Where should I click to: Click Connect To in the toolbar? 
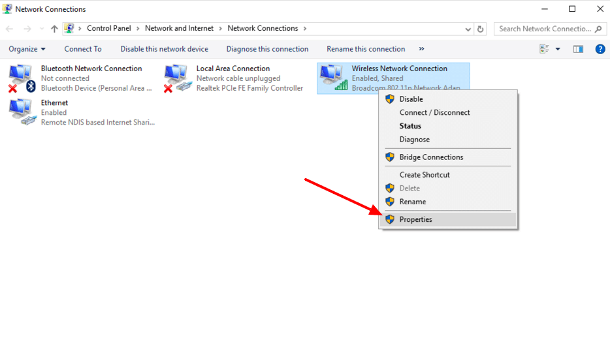(x=83, y=49)
